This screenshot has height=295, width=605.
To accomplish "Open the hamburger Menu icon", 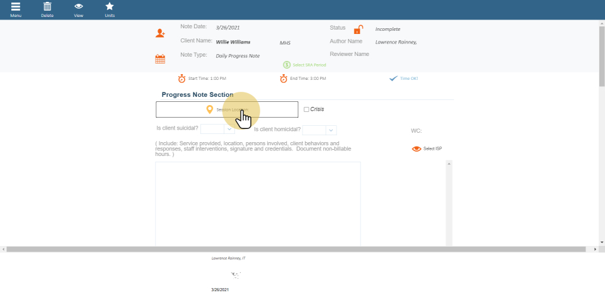I will coord(15,7).
